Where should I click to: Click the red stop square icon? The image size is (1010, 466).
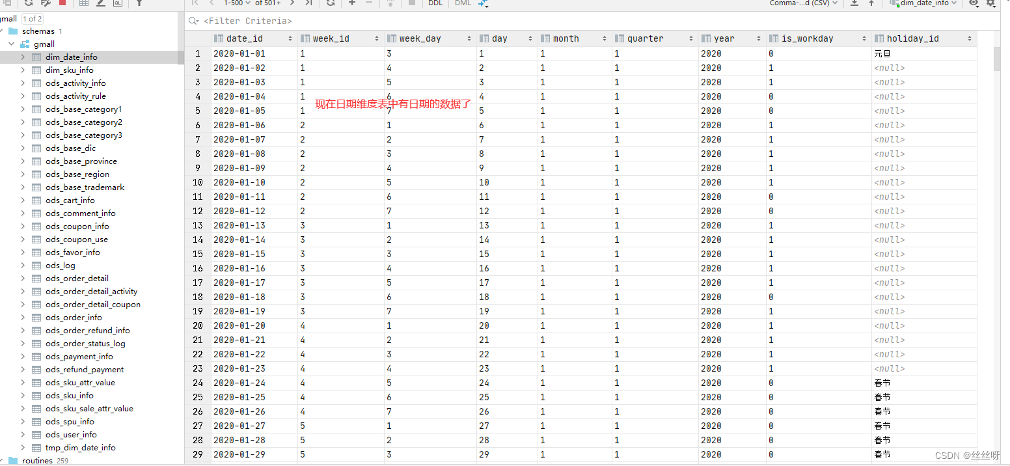pos(62,3)
